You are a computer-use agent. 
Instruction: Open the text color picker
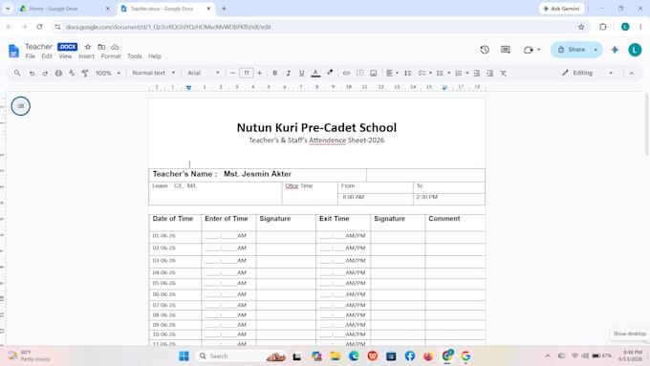pyautogui.click(x=315, y=73)
